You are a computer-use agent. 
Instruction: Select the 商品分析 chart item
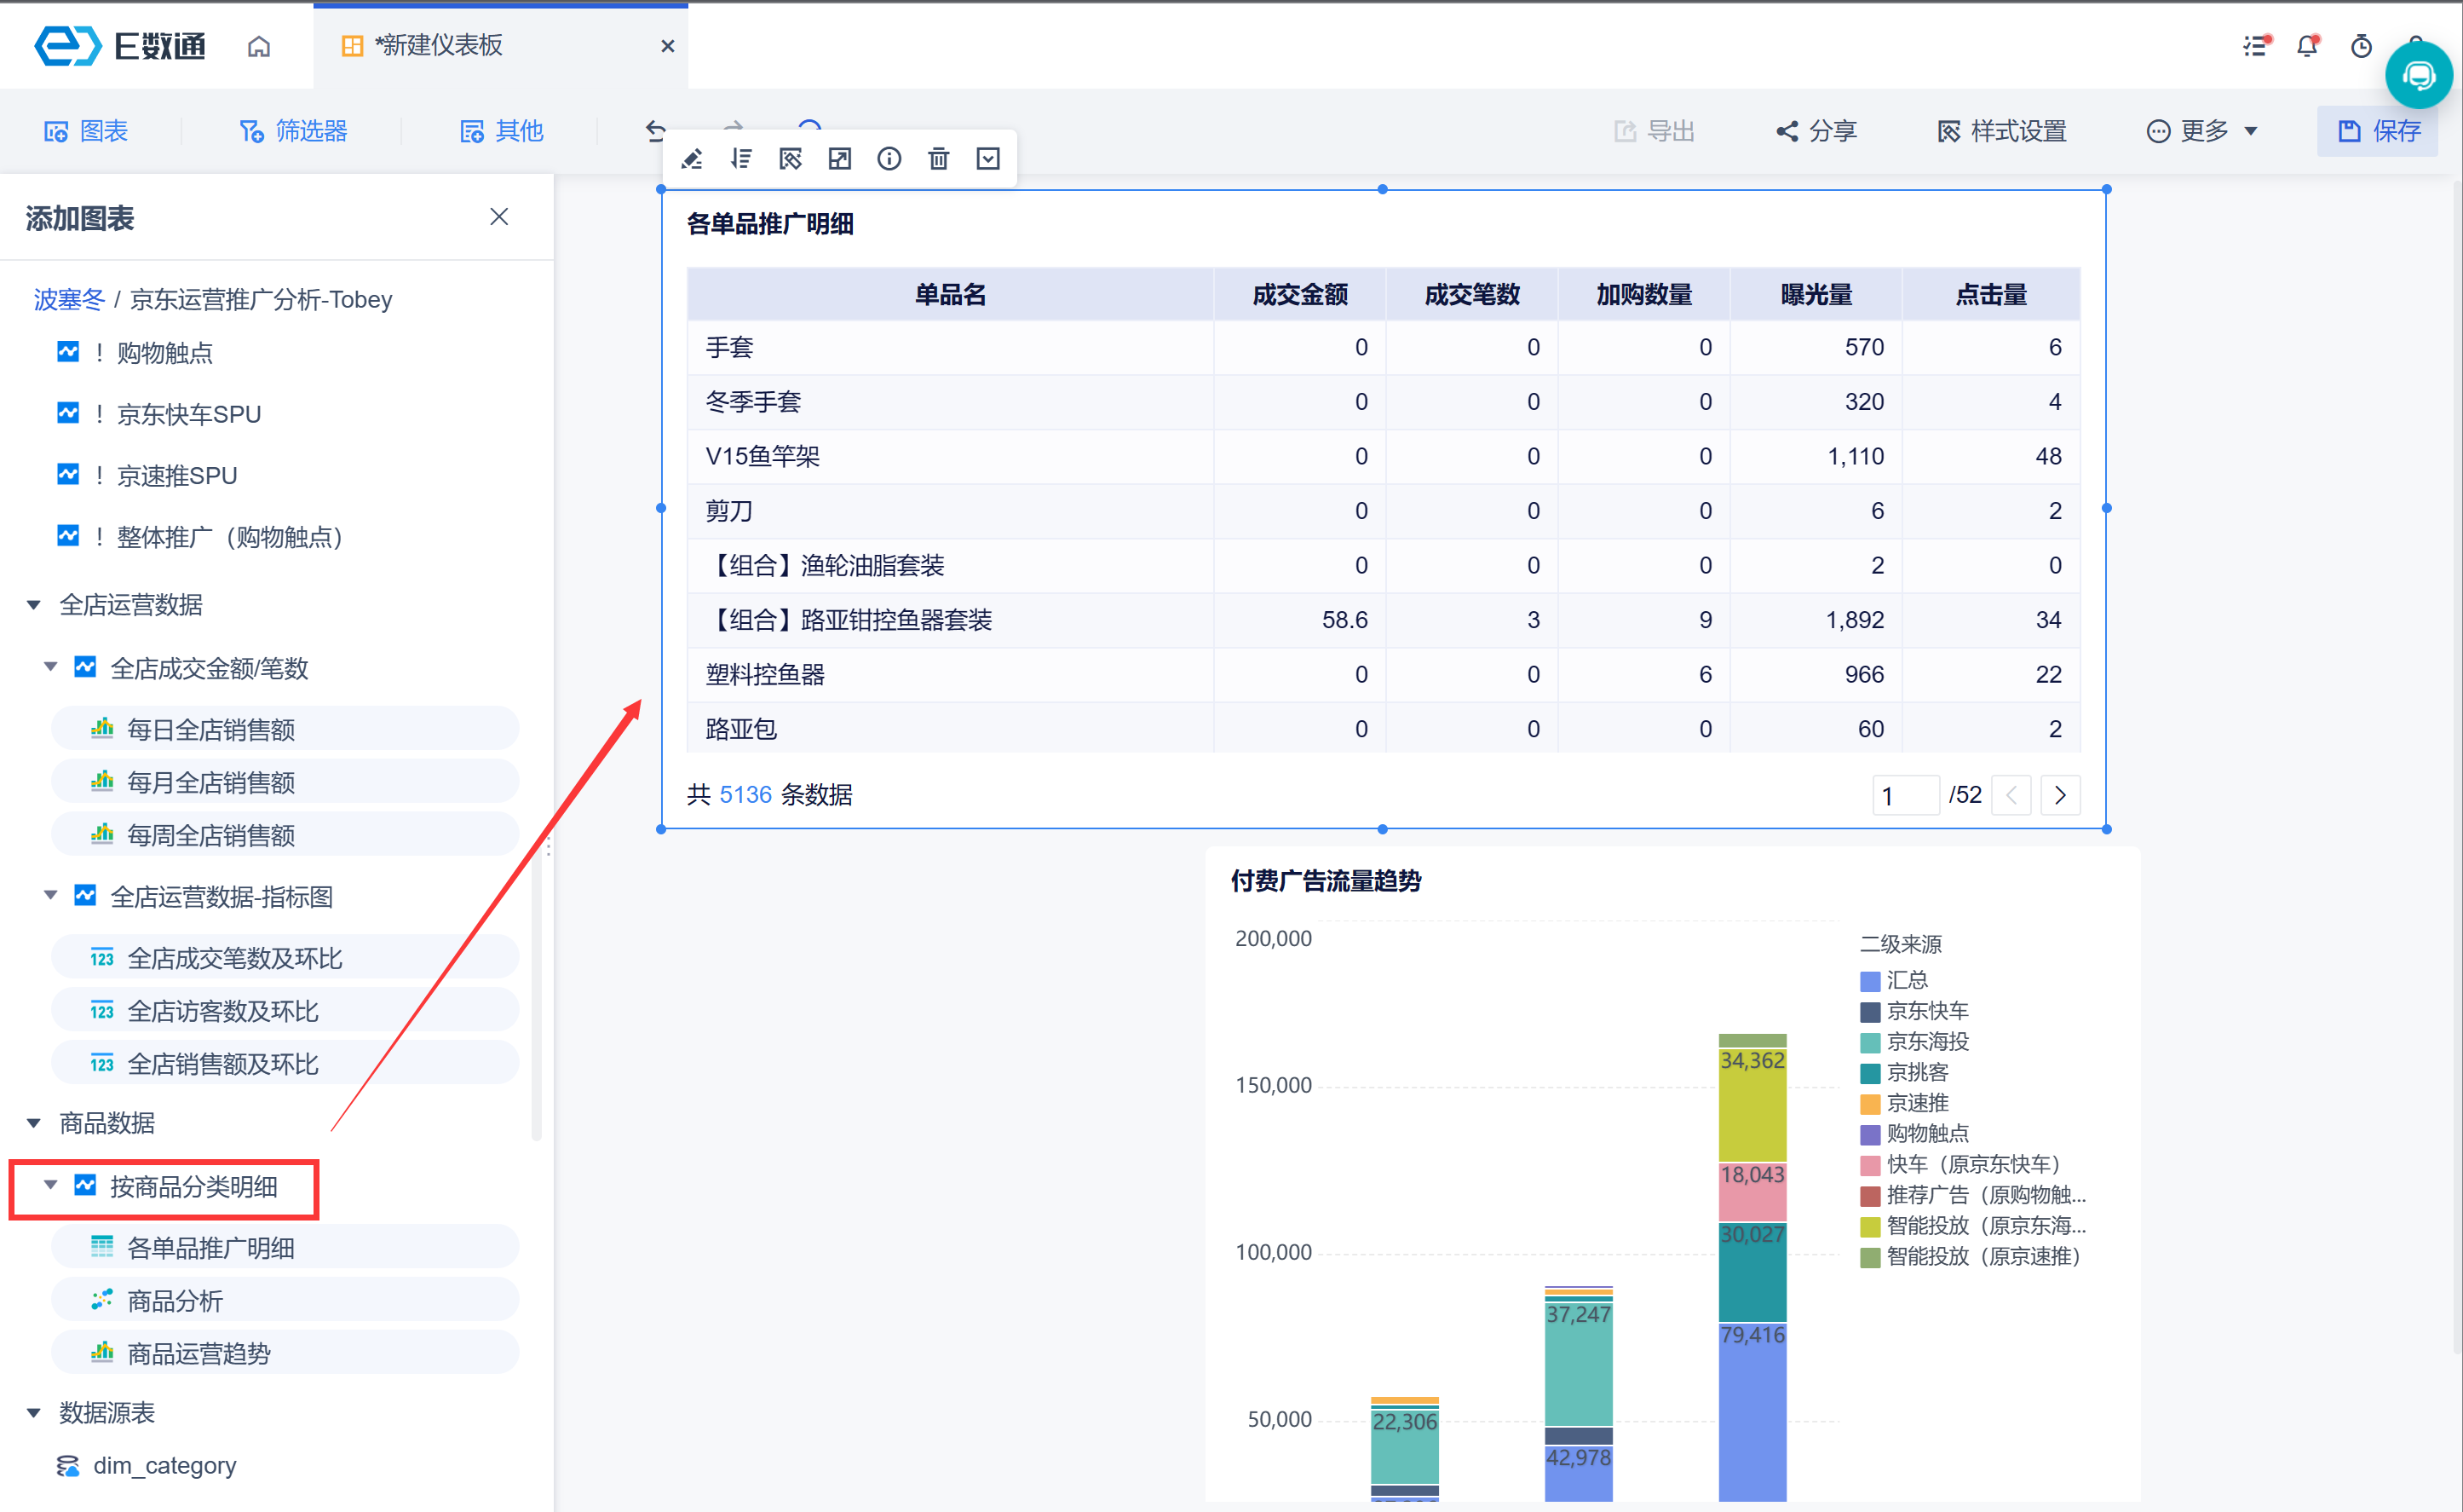coord(175,1301)
